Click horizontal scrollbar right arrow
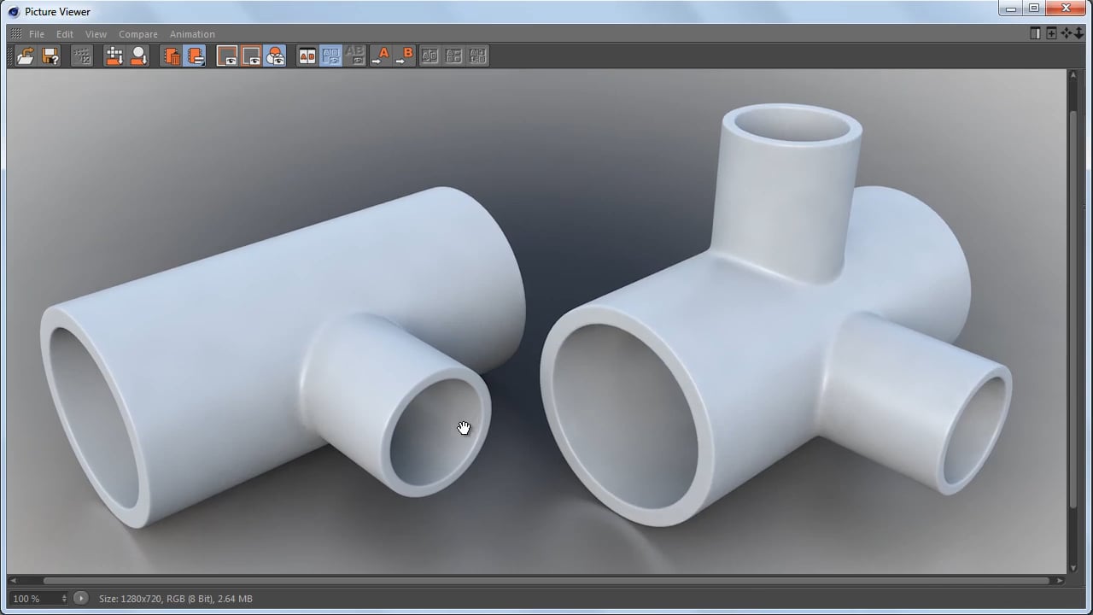 point(1060,581)
